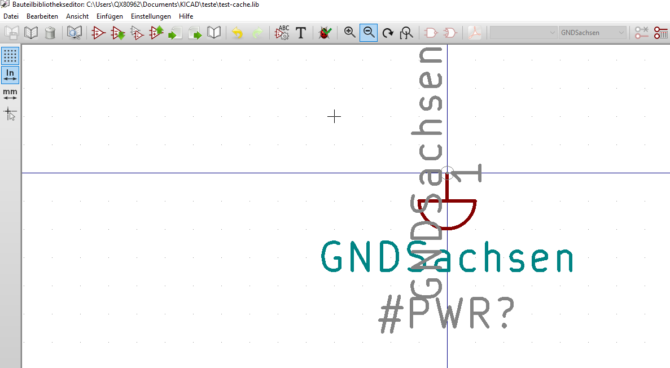Save component to new library icon

(214, 33)
